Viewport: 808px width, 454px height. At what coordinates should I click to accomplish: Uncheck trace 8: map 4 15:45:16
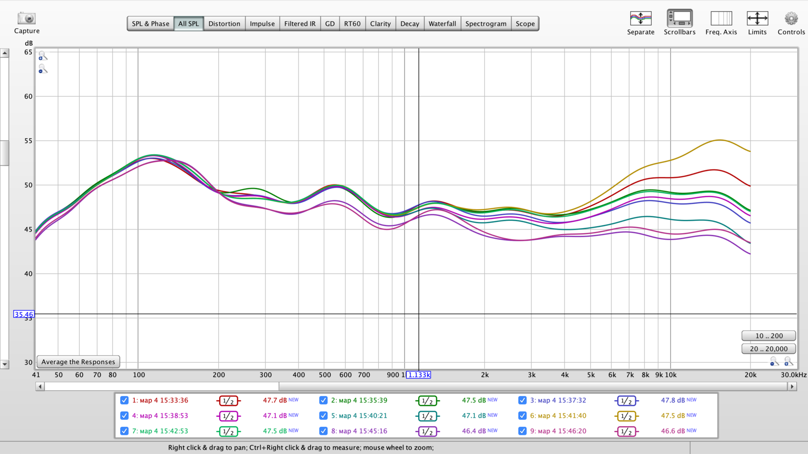(323, 431)
